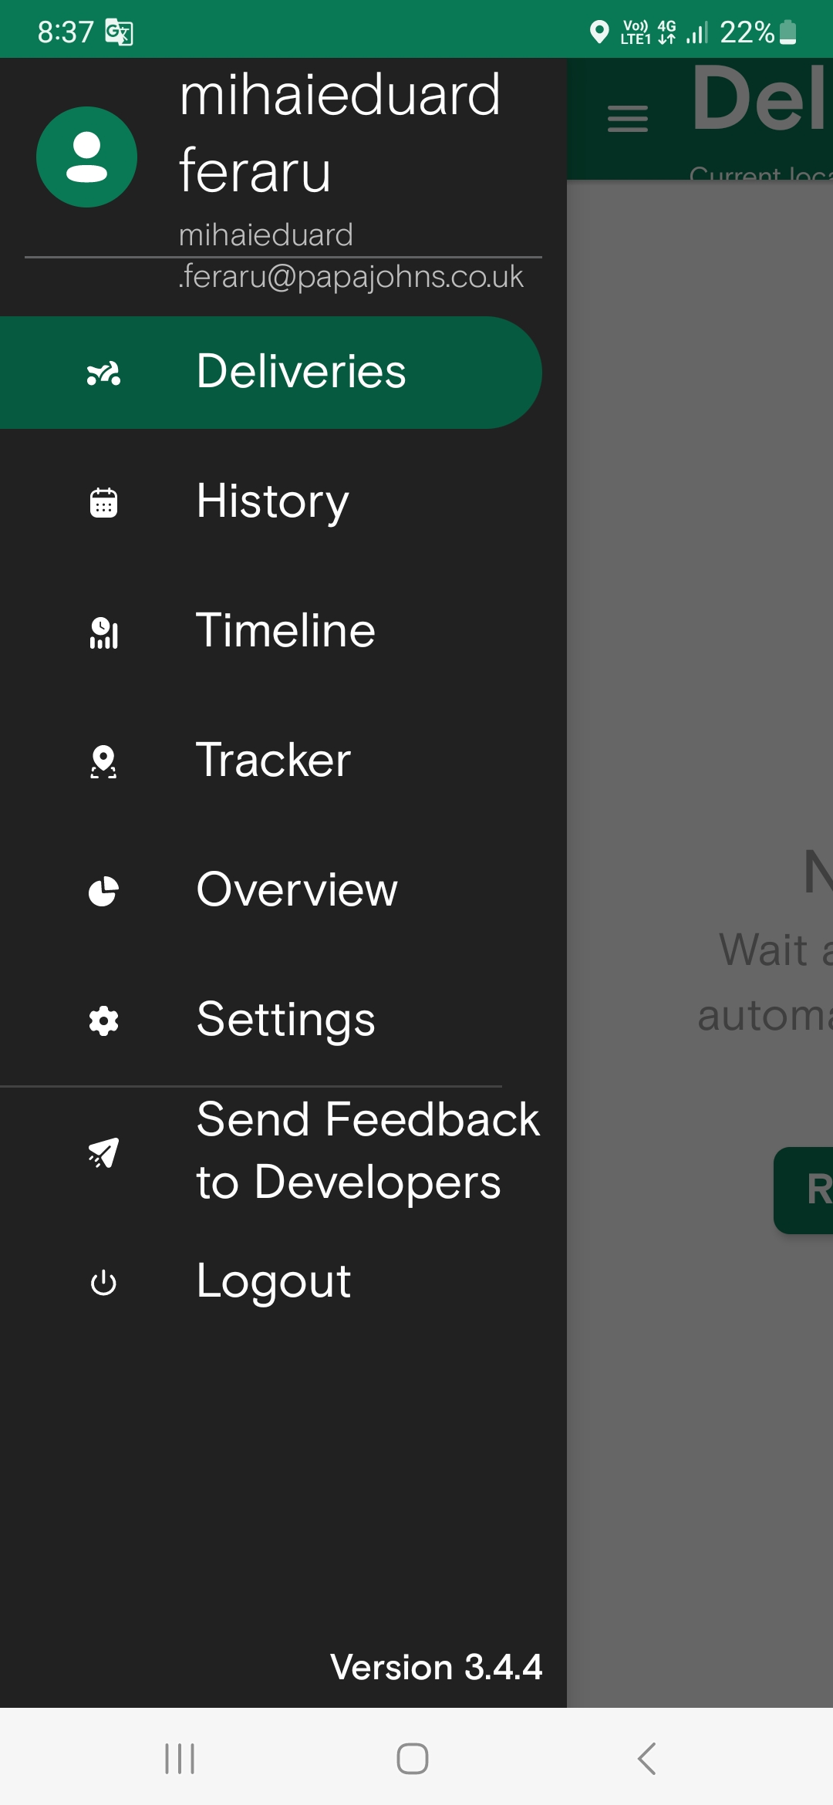Open Send Feedback to Developers
Screen dimensions: 833x1805
[x=367, y=1151]
